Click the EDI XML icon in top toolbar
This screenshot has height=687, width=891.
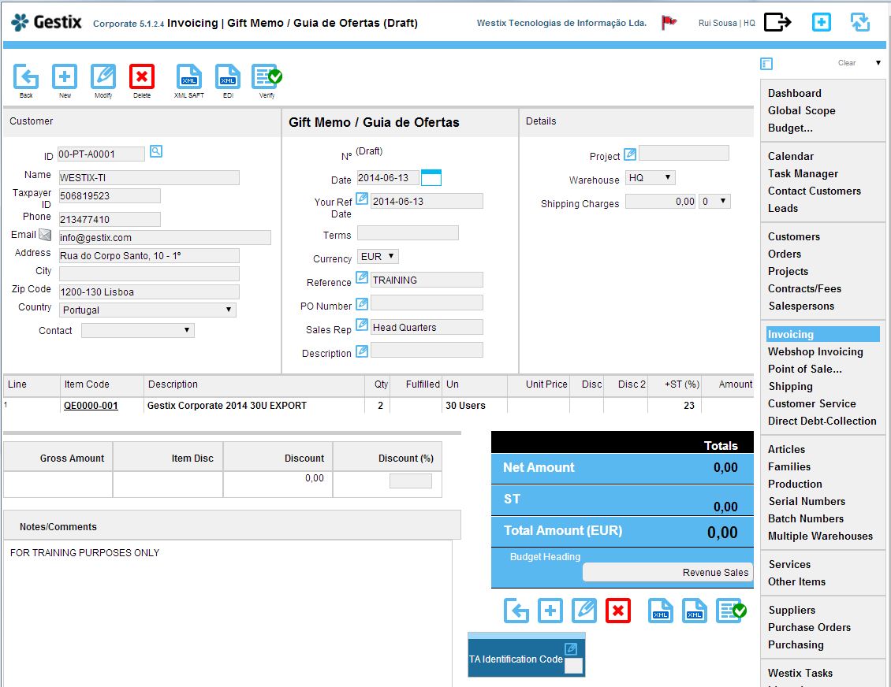point(228,76)
